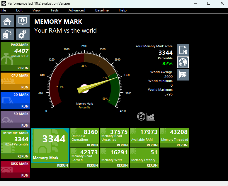Viewport: 228px width, 186px height.
Task: Switch to the distribution chart view icon
Action: point(151,117)
